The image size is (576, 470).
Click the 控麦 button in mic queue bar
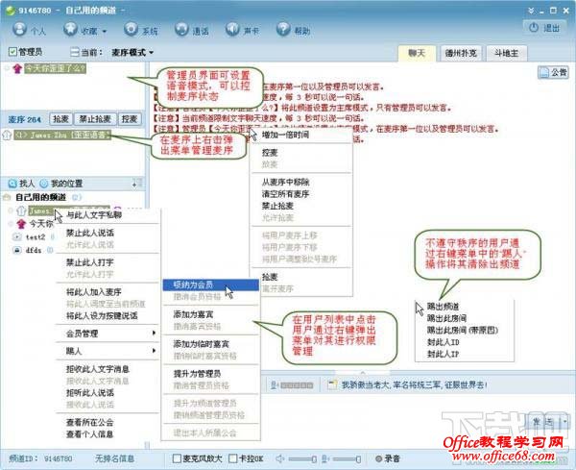[x=130, y=119]
